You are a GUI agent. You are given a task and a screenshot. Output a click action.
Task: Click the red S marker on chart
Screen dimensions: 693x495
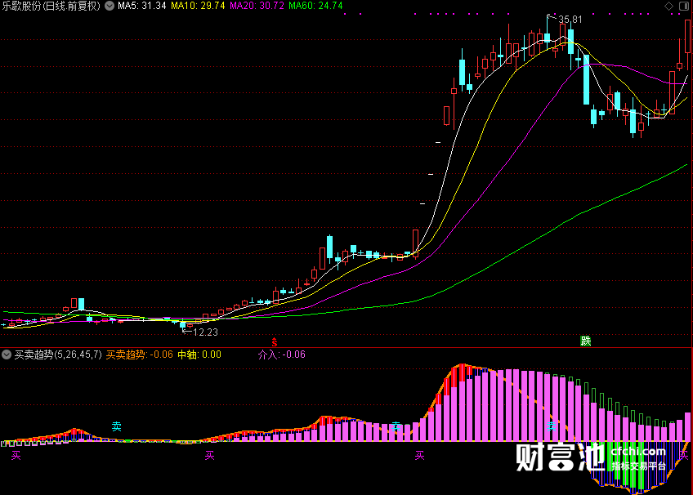275,341
